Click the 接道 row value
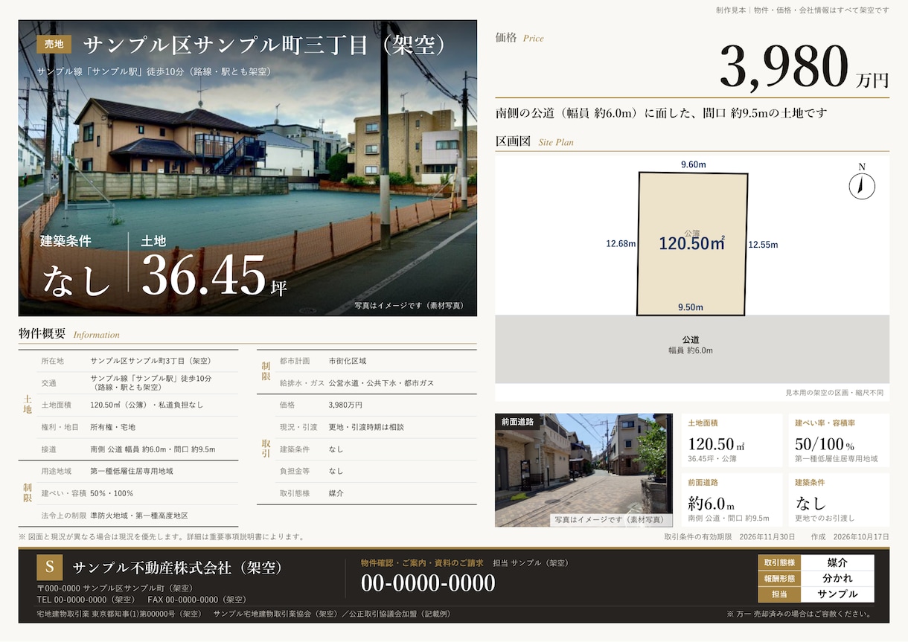 (x=153, y=449)
